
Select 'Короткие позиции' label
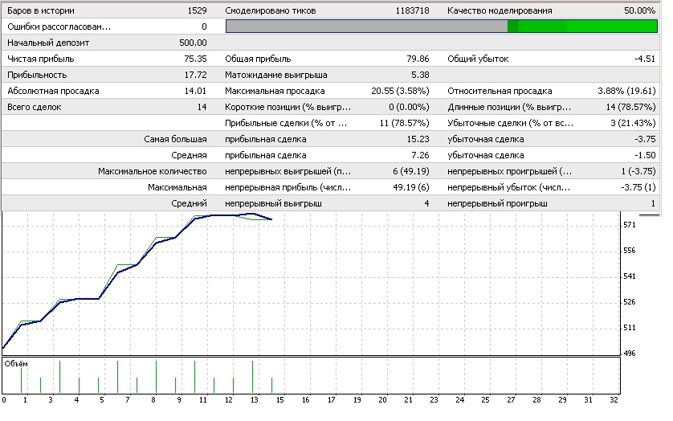pyautogui.click(x=288, y=108)
